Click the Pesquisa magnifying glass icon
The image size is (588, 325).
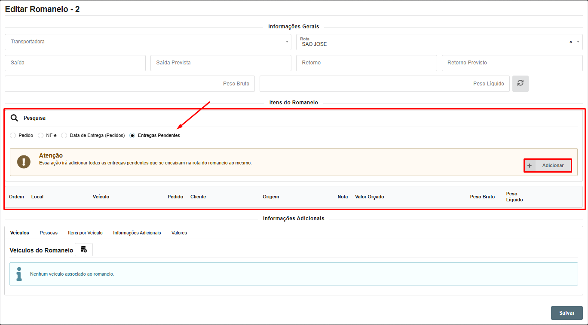click(14, 118)
